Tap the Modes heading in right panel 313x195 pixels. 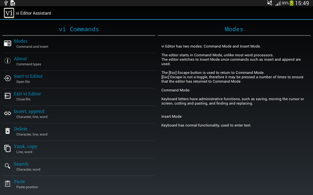234,29
